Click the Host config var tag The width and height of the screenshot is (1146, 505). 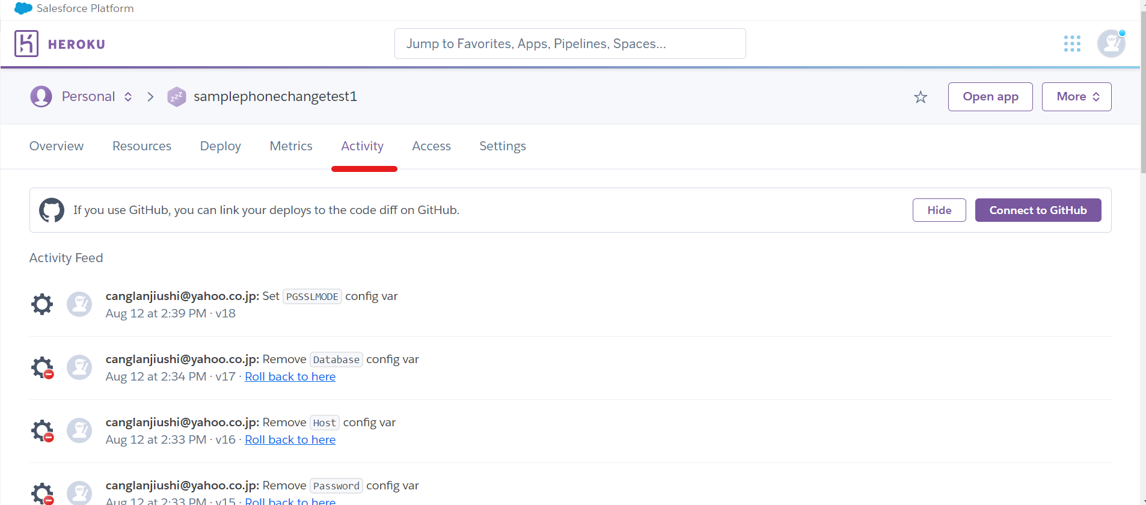(325, 423)
